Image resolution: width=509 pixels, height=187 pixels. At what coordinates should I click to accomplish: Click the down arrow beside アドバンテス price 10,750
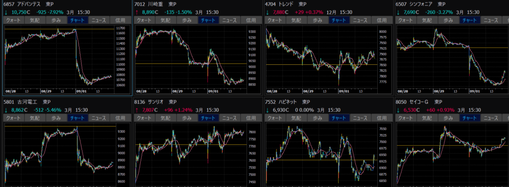[6, 12]
